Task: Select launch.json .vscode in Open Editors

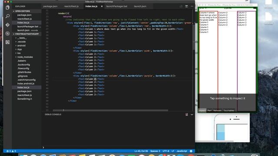Action: 27,30
